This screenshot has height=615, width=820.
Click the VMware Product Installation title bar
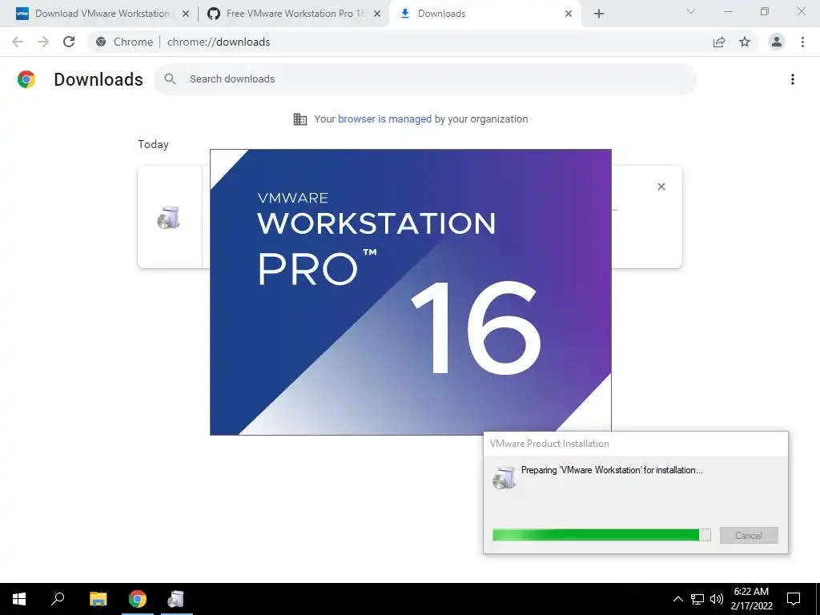pos(635,444)
